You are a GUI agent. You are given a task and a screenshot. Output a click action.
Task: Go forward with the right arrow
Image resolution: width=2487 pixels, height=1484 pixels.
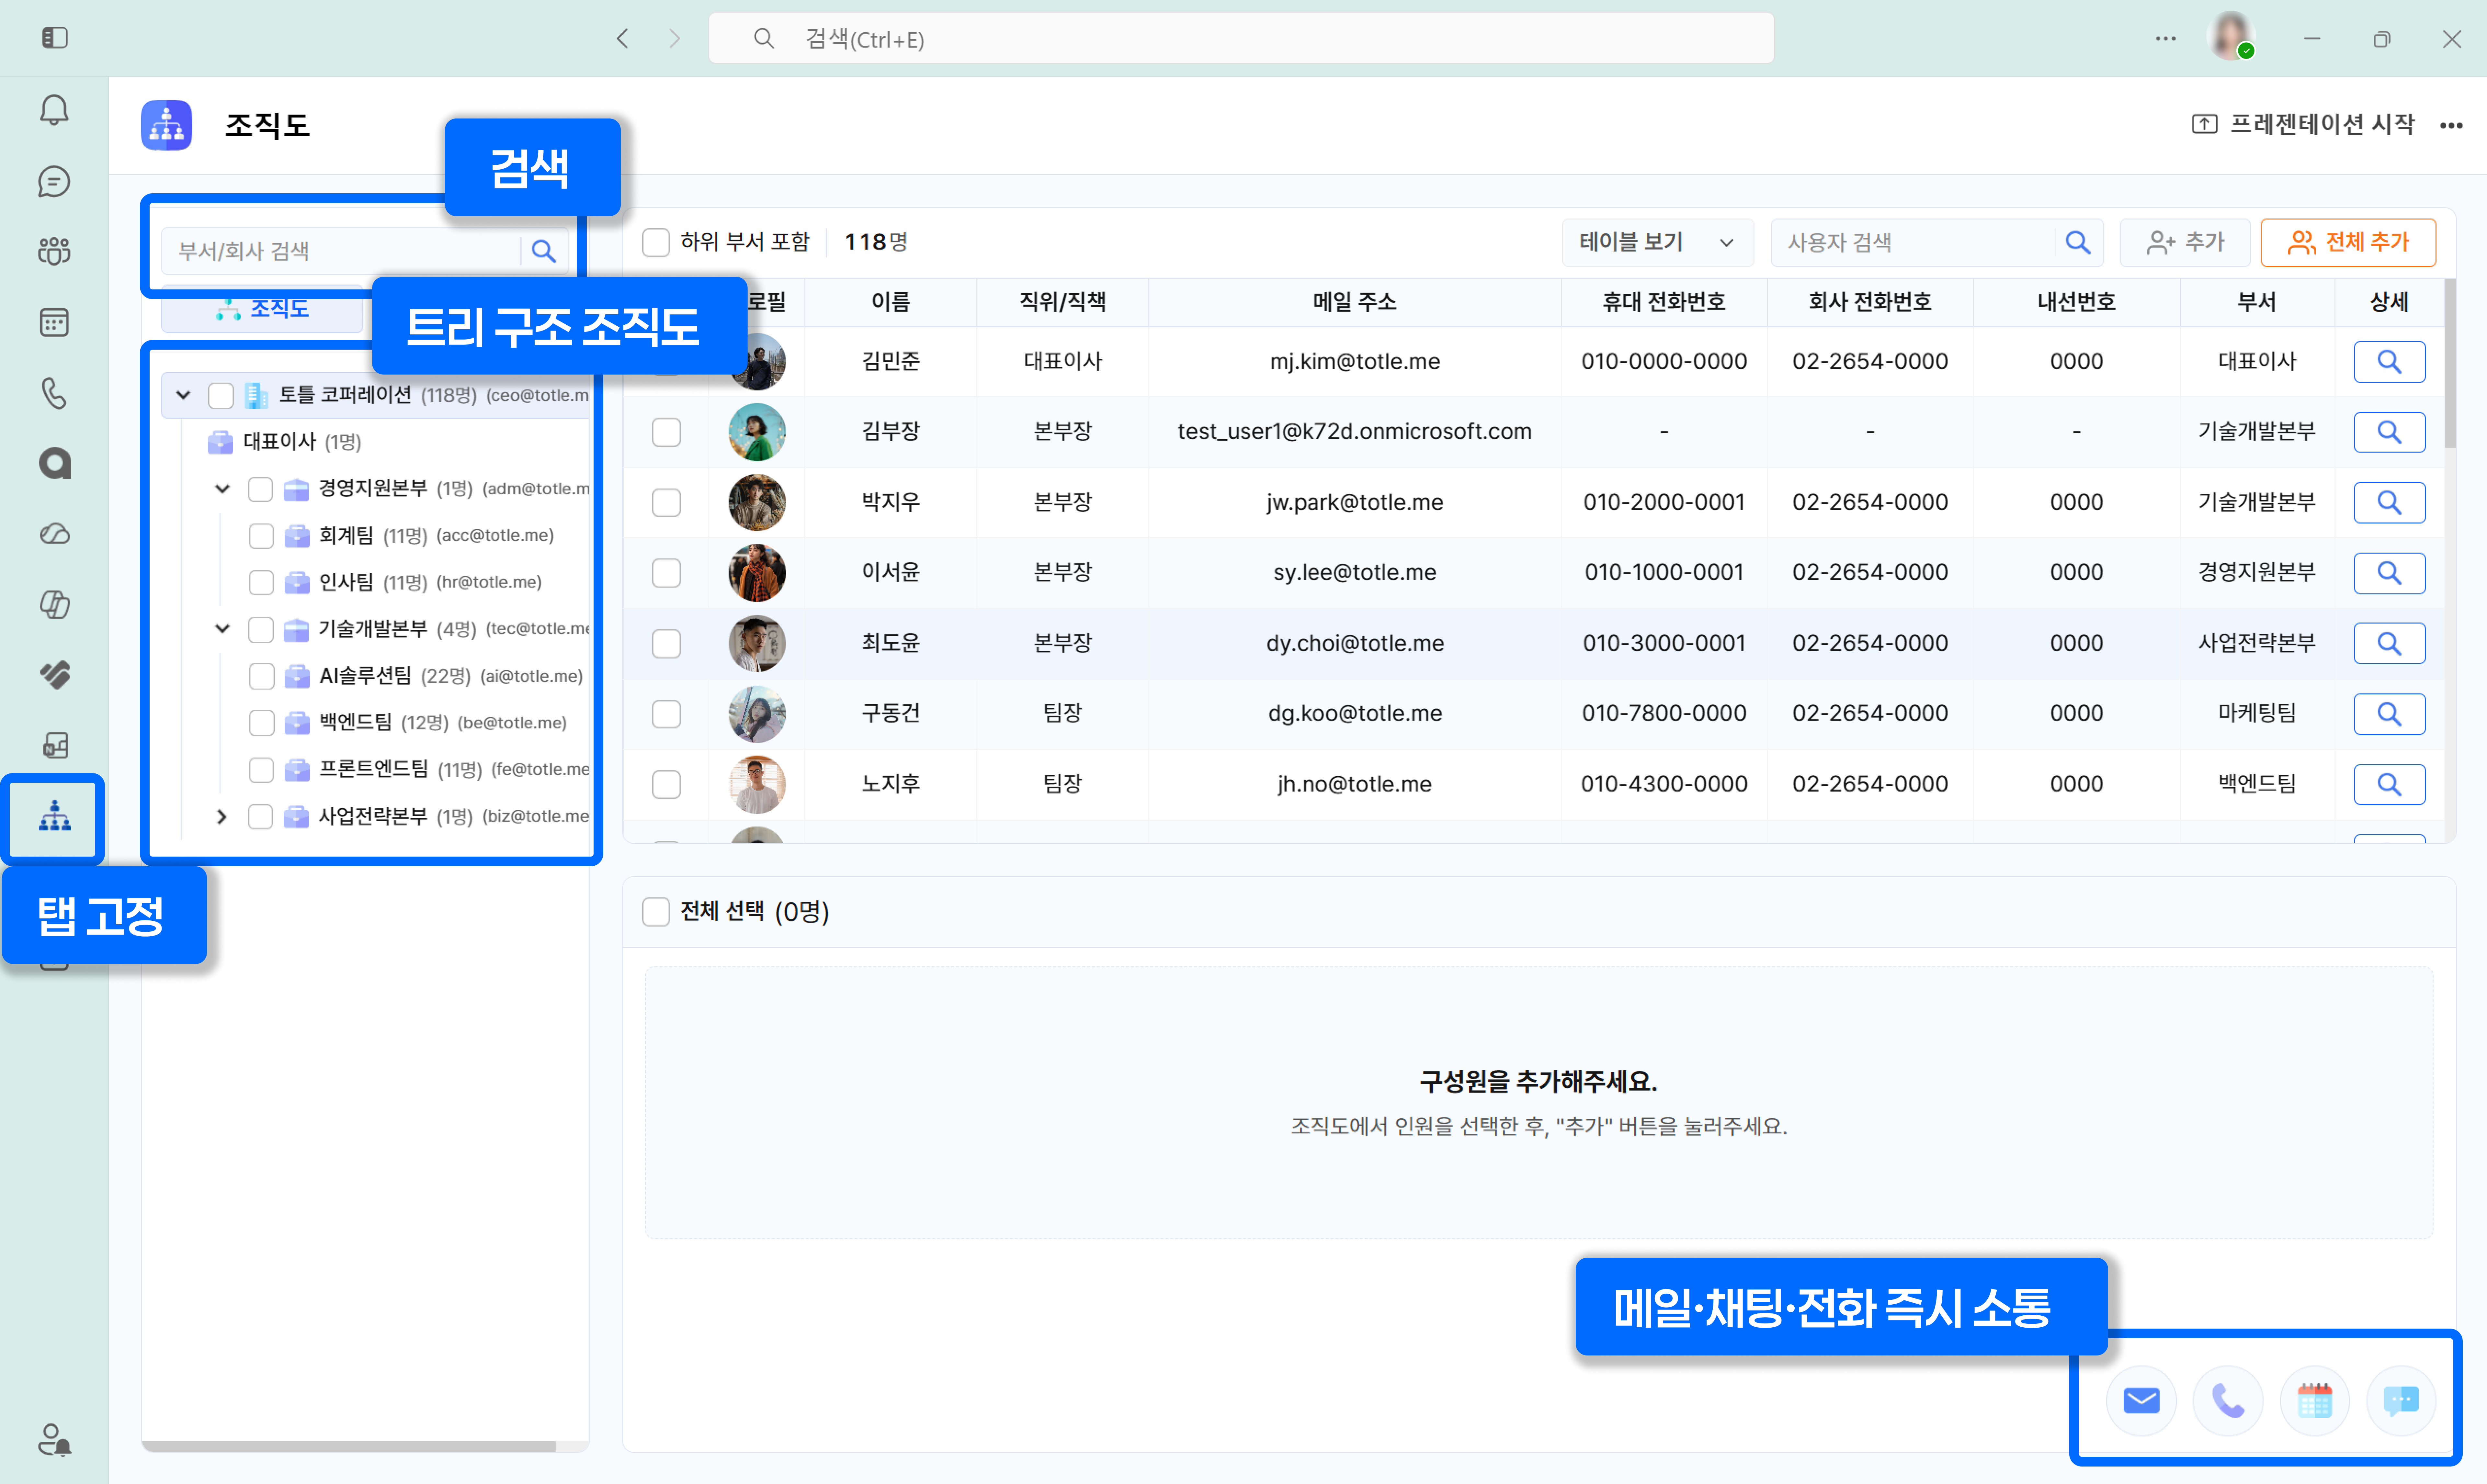click(x=674, y=38)
